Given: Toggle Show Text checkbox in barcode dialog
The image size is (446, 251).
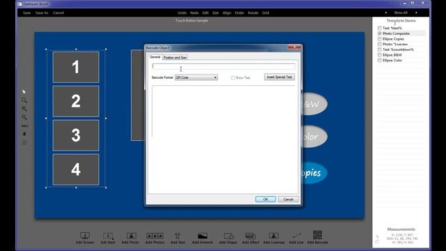Looking at the screenshot, I should (233, 77).
